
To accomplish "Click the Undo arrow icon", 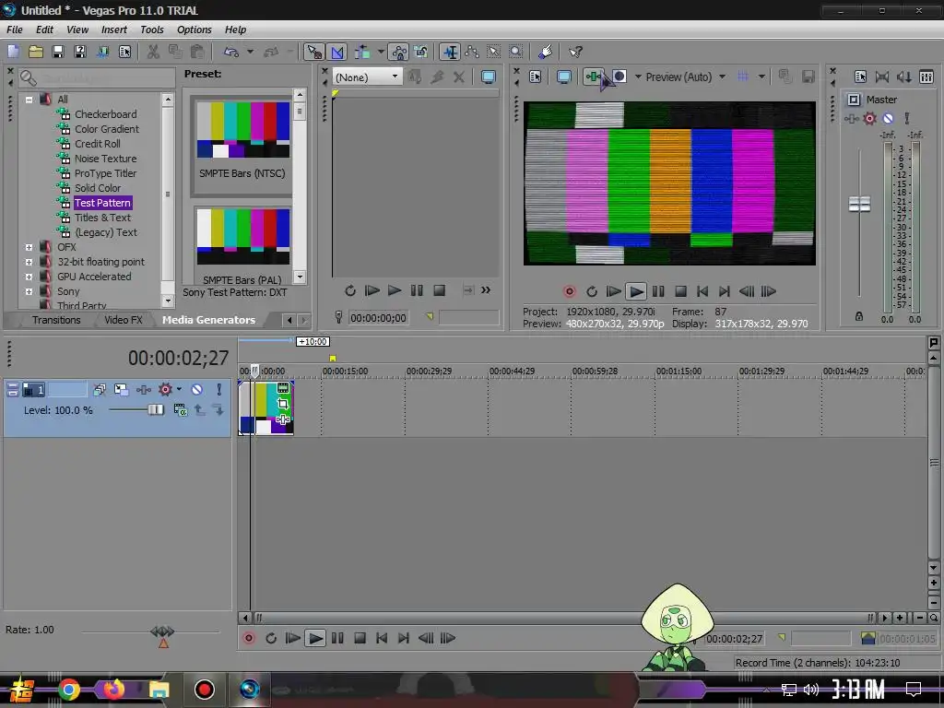I will (231, 52).
